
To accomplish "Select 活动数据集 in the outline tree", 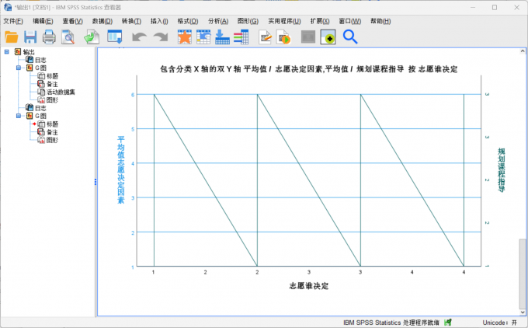I will 61,92.
